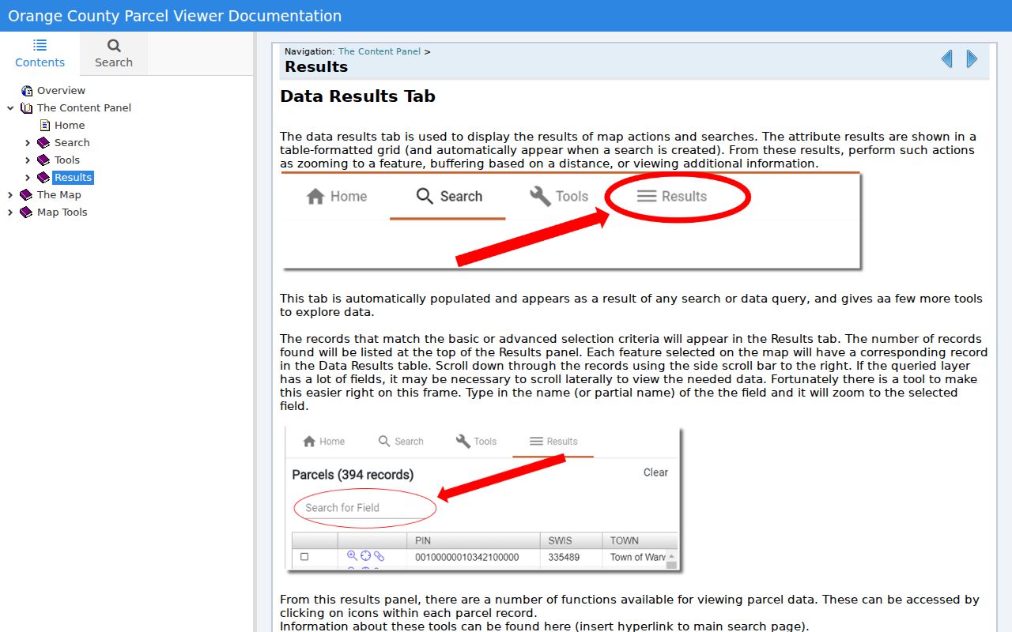Open the Search tab in the sidebar

(x=114, y=54)
